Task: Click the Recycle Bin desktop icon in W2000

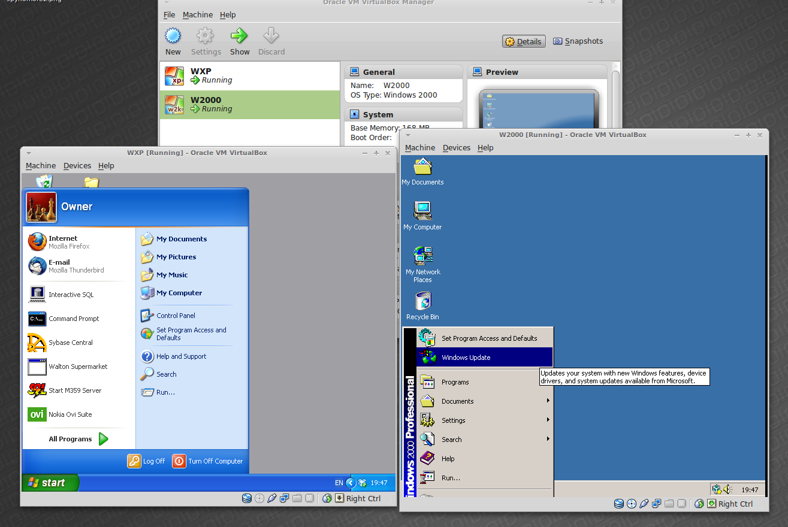Action: pyautogui.click(x=422, y=305)
